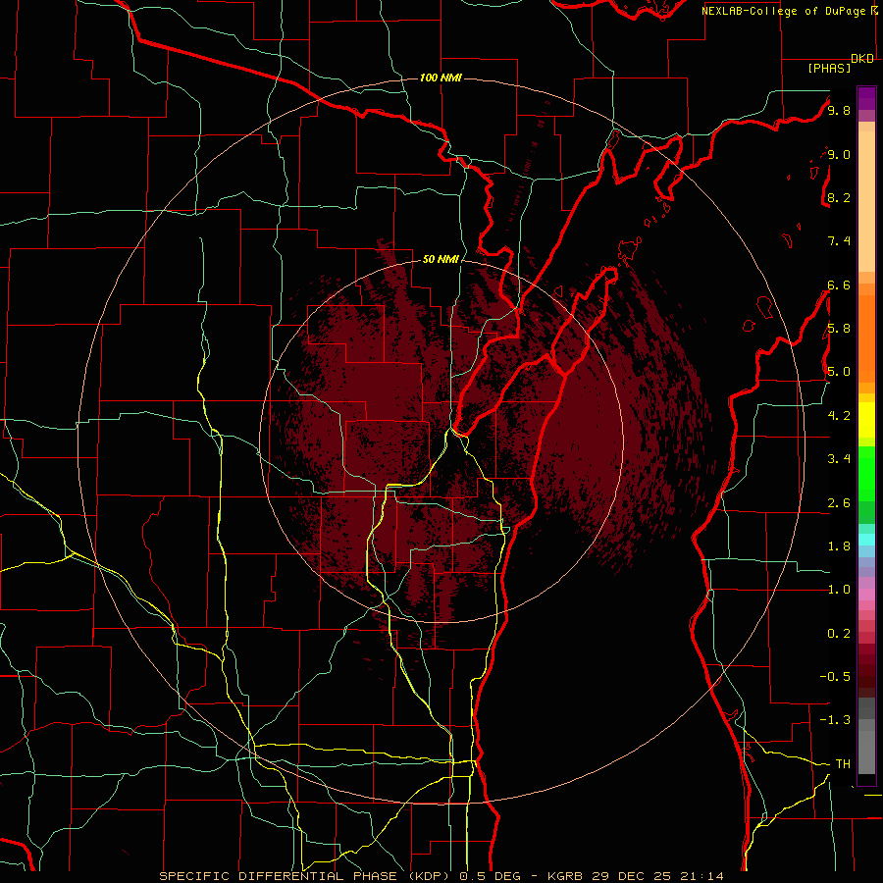
Task: Select the pink color bar segment
Action: click(x=866, y=595)
